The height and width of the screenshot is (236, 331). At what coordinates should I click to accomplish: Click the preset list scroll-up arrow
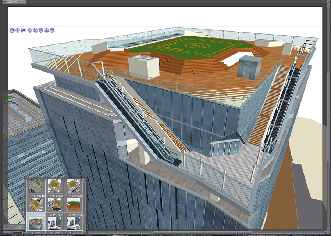(x=85, y=181)
